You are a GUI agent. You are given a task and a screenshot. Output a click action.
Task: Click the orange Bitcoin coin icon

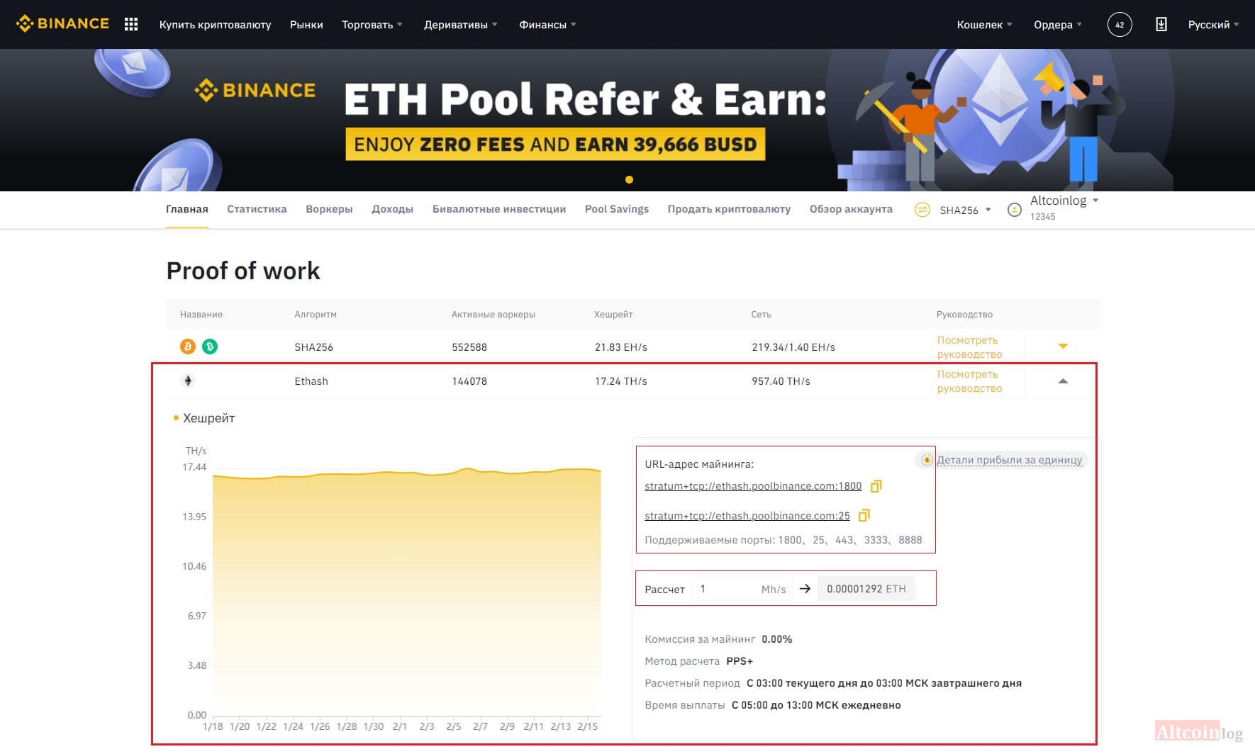tap(188, 347)
